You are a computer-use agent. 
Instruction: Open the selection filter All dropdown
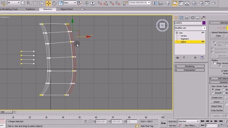click(14, 2)
